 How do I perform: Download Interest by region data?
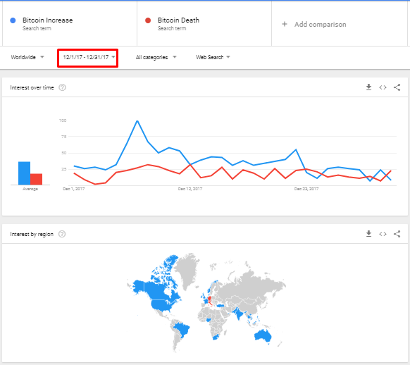(x=368, y=233)
